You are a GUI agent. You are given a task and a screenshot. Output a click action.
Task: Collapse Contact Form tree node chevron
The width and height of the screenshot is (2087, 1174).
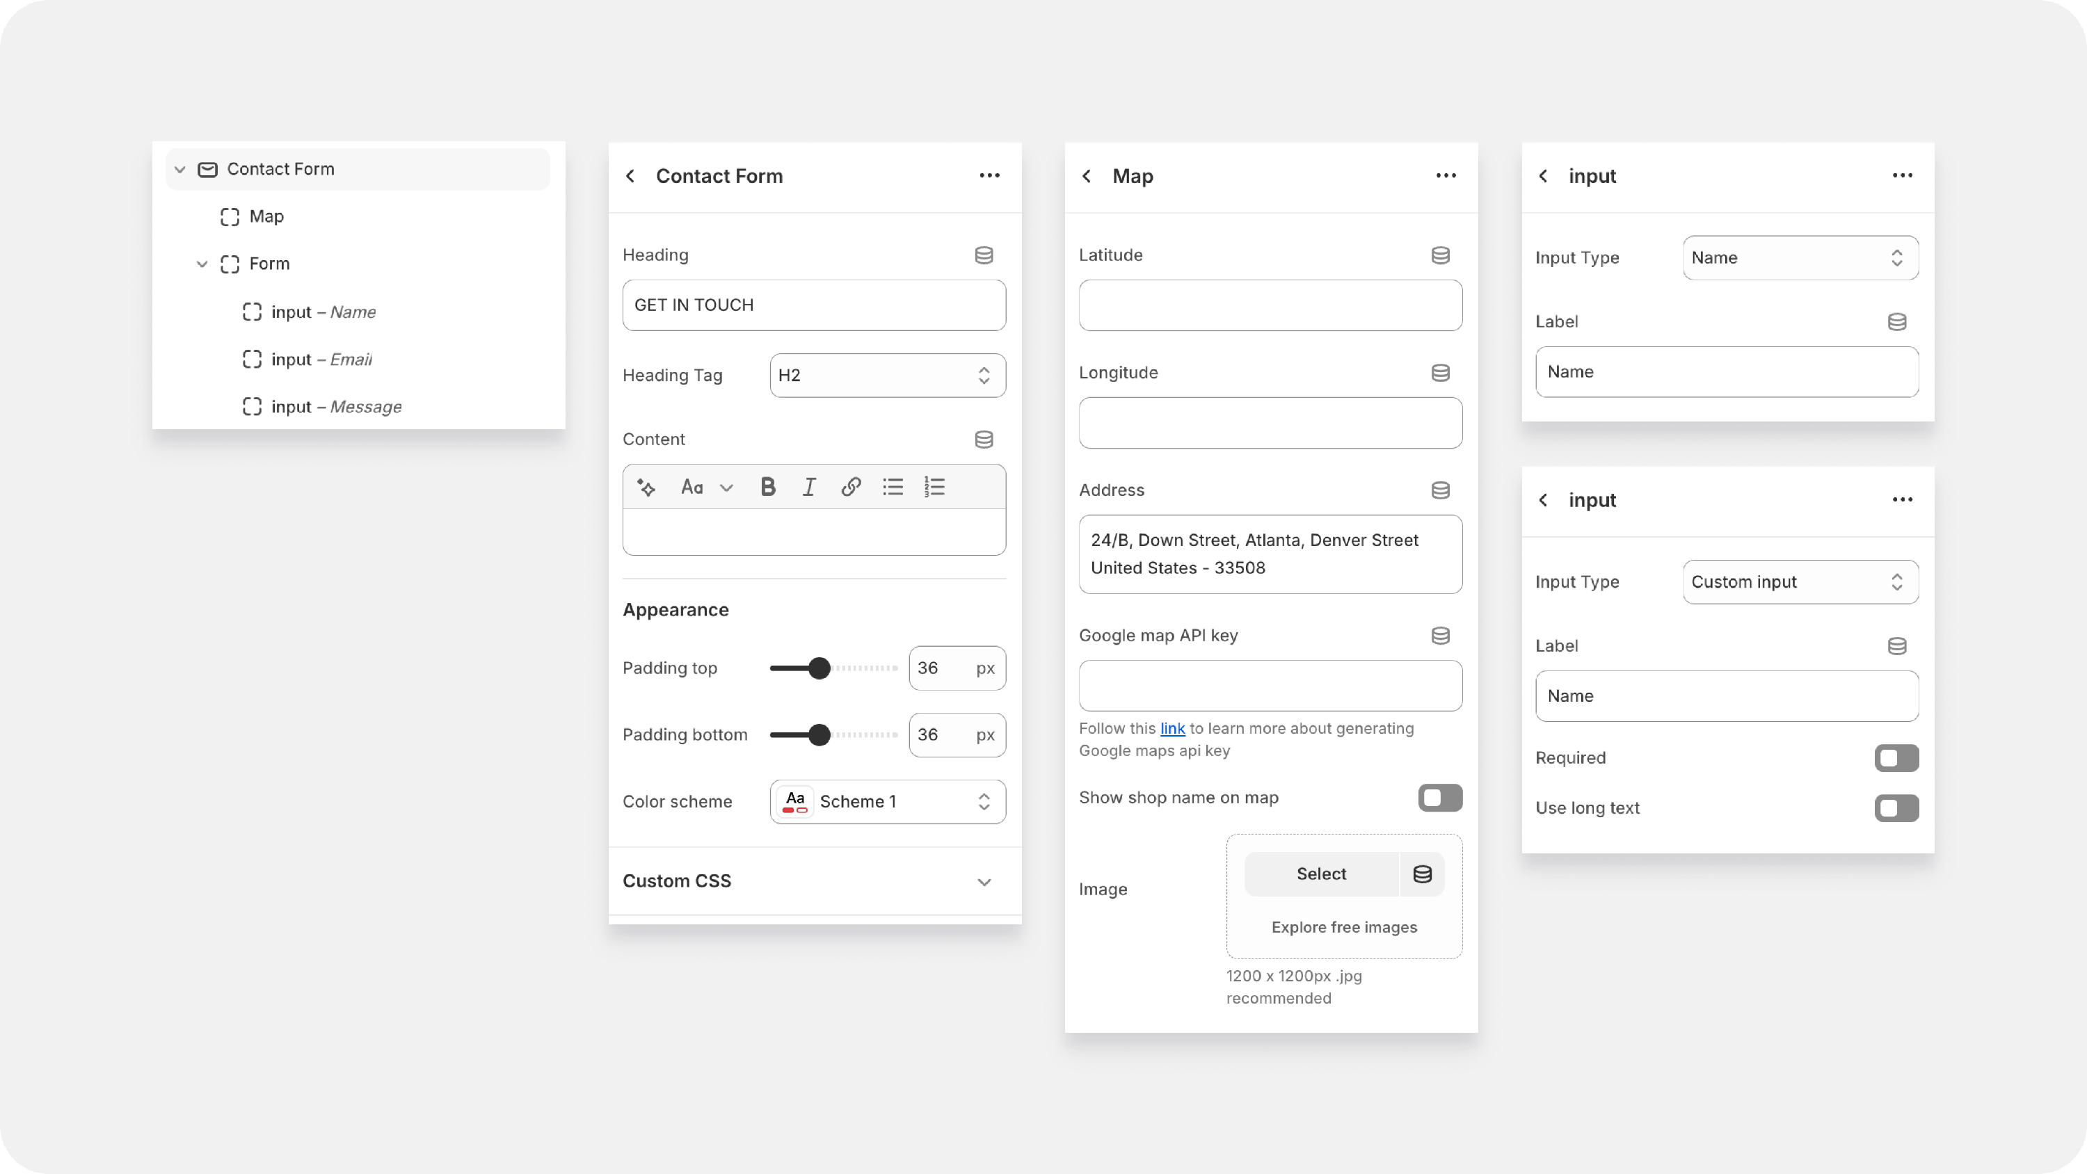tap(180, 169)
